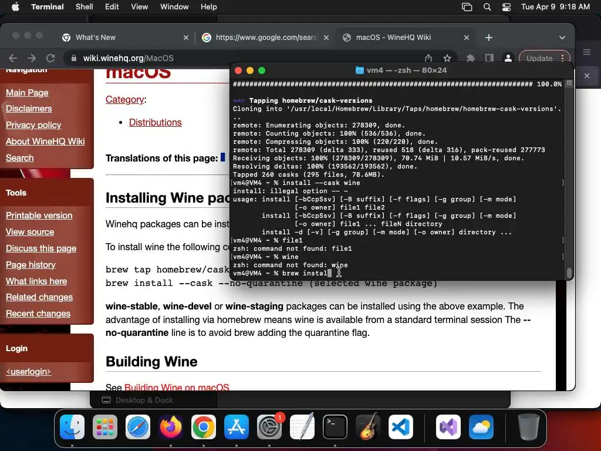Open the Printable version link
This screenshot has width=601, height=451.
[x=39, y=216]
